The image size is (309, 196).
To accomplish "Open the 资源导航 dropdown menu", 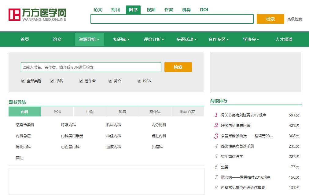I will click(89, 39).
